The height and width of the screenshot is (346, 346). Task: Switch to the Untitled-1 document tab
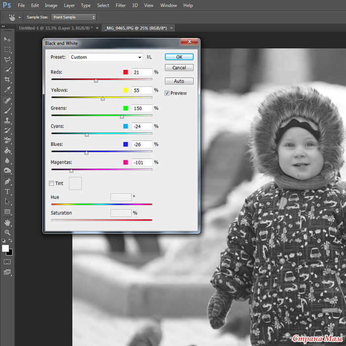[55, 28]
